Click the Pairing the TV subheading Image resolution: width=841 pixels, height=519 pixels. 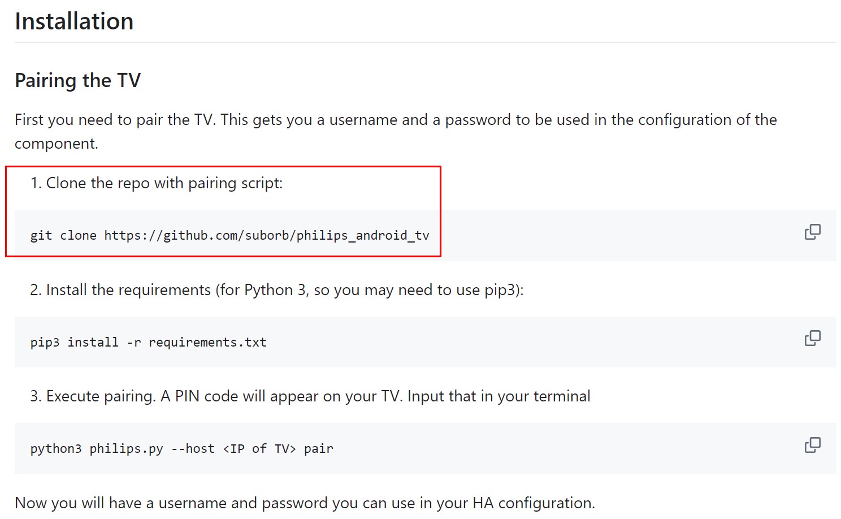coord(77,80)
